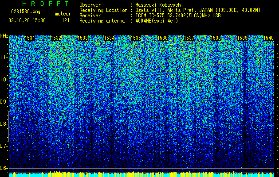The height and width of the screenshot is (177, 279).
Task: Click the HROFFT title text
Action: coord(46,4)
